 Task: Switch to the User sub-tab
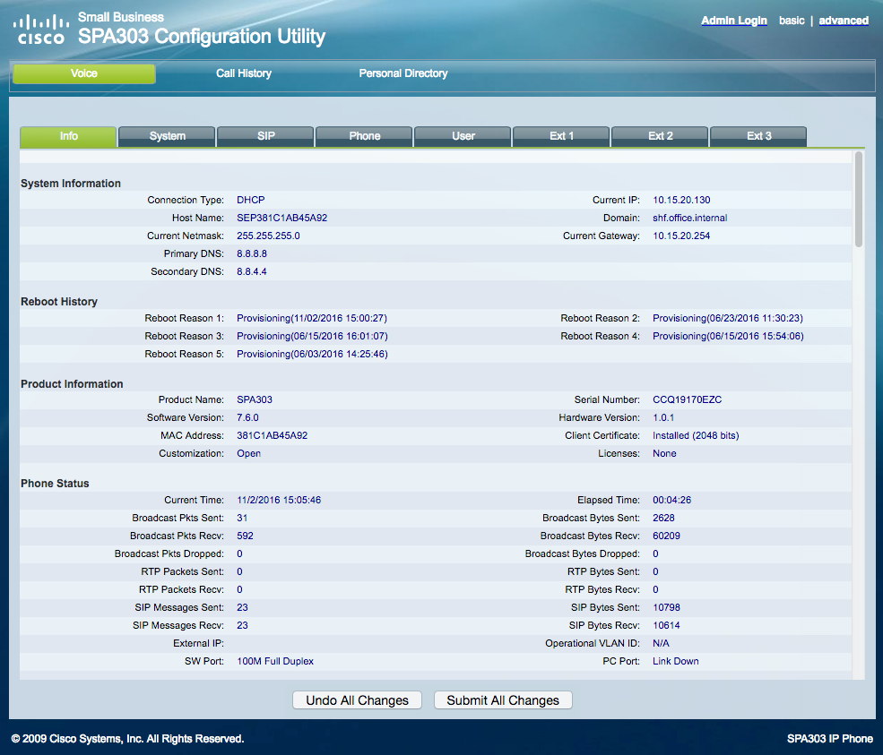tap(463, 136)
